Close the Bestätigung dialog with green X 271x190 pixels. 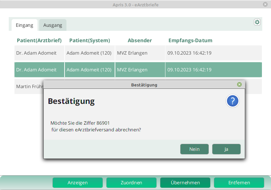pyautogui.click(x=239, y=84)
